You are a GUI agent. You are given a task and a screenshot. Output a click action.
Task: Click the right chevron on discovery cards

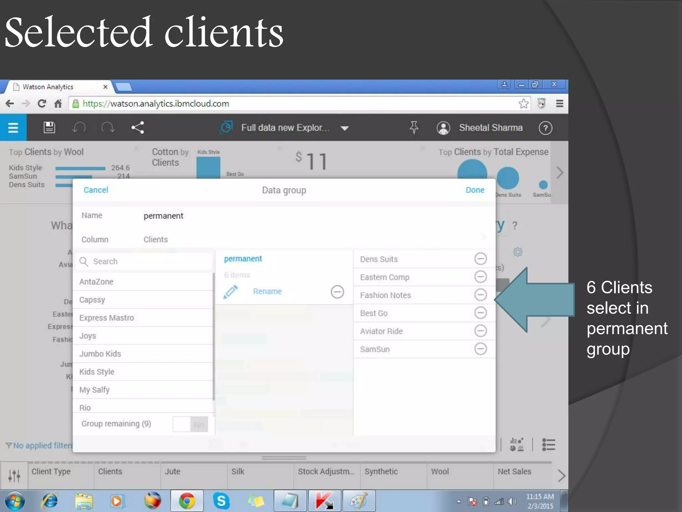pyautogui.click(x=560, y=173)
